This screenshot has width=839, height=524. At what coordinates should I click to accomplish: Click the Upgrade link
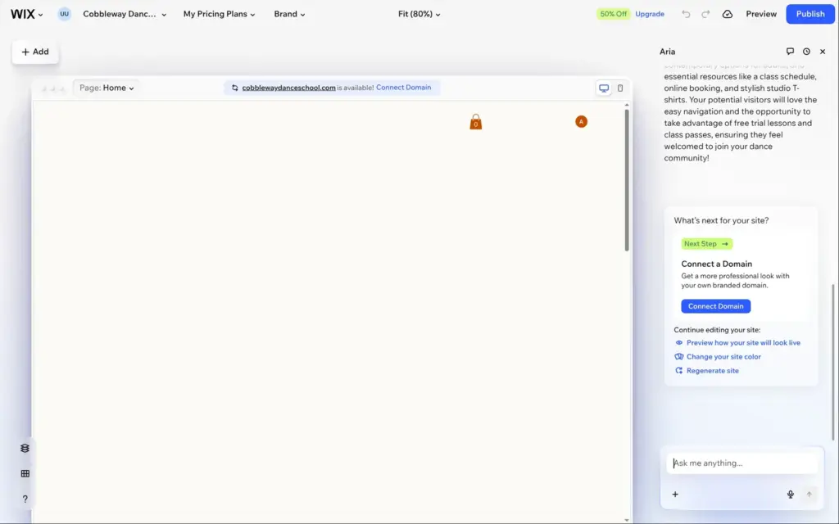[650, 15]
